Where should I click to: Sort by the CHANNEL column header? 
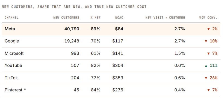pos(11,18)
